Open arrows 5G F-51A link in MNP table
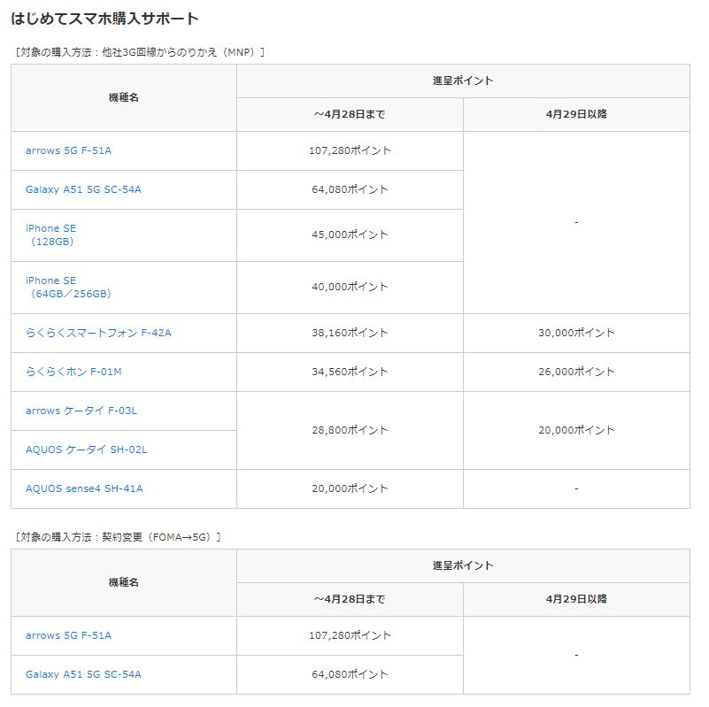Image resolution: width=709 pixels, height=707 pixels. click(68, 150)
